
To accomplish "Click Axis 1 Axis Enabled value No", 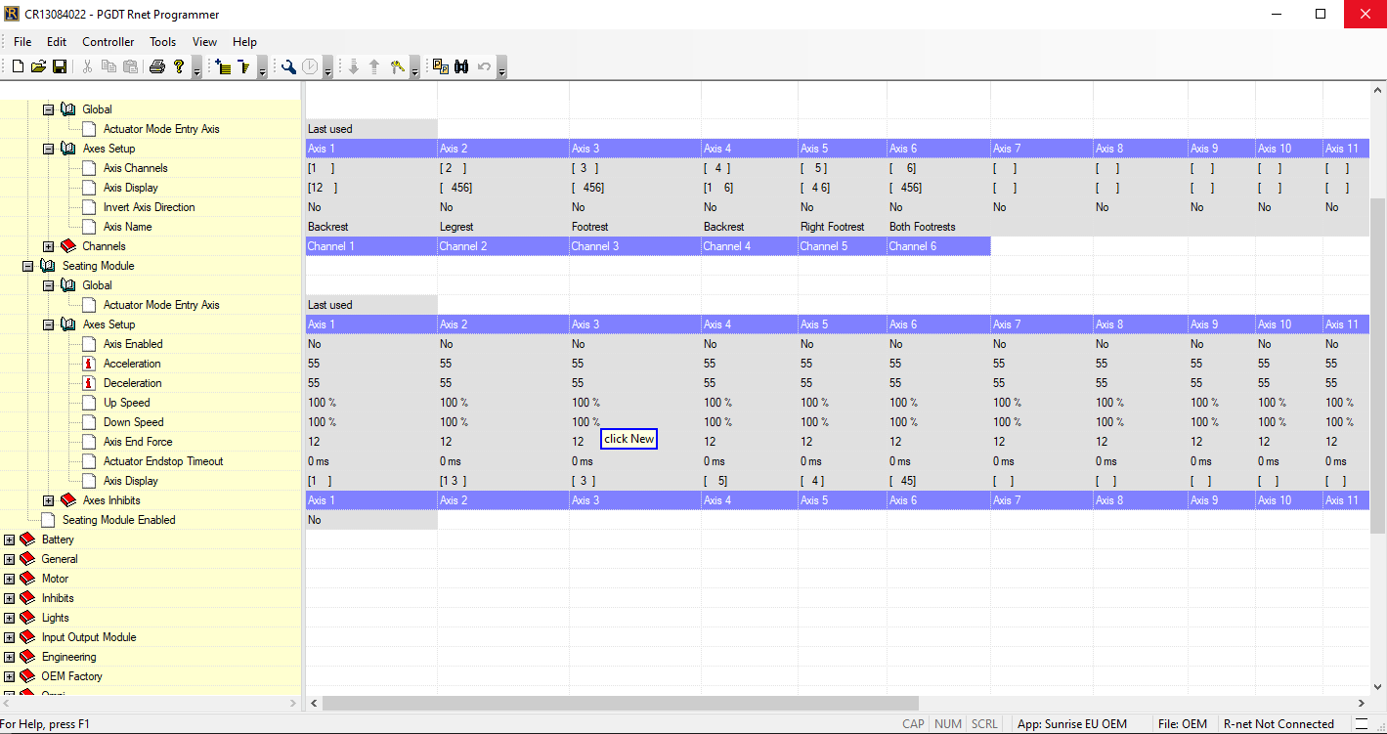I will [x=315, y=344].
